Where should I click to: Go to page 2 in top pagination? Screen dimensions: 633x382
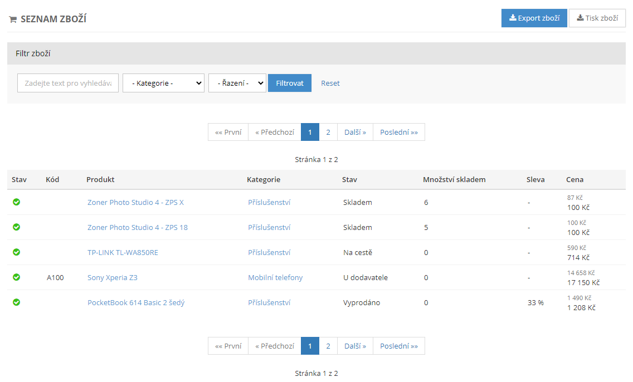point(328,132)
